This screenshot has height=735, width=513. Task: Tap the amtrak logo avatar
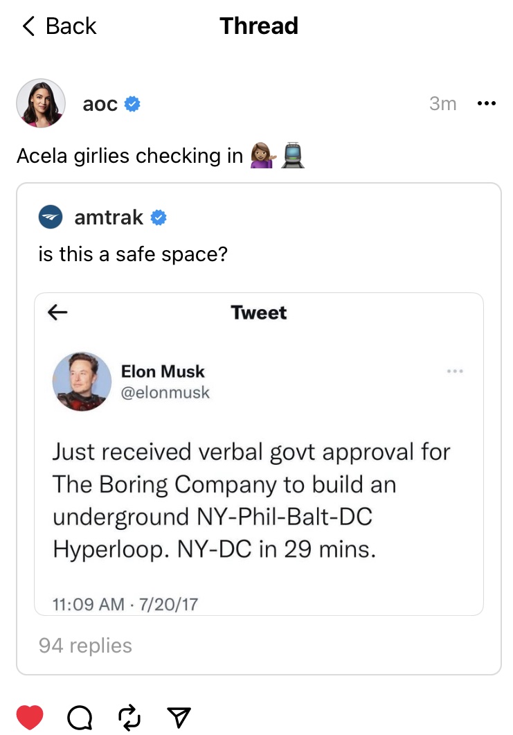tap(51, 218)
